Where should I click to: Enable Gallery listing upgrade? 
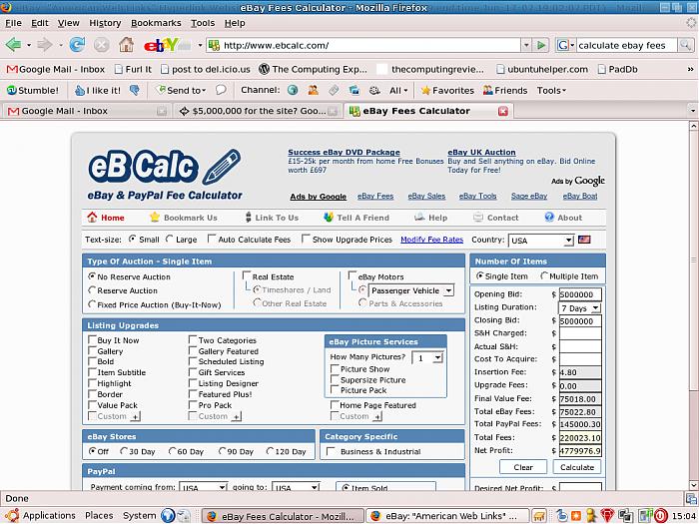92,350
